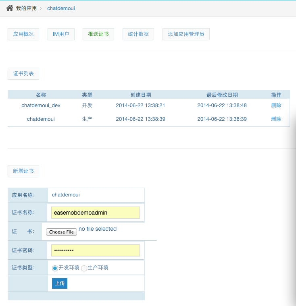Image resolution: width=296 pixels, height=306 pixels.
Task: Delete the chatdemoui production certificate
Action: [x=276, y=119]
